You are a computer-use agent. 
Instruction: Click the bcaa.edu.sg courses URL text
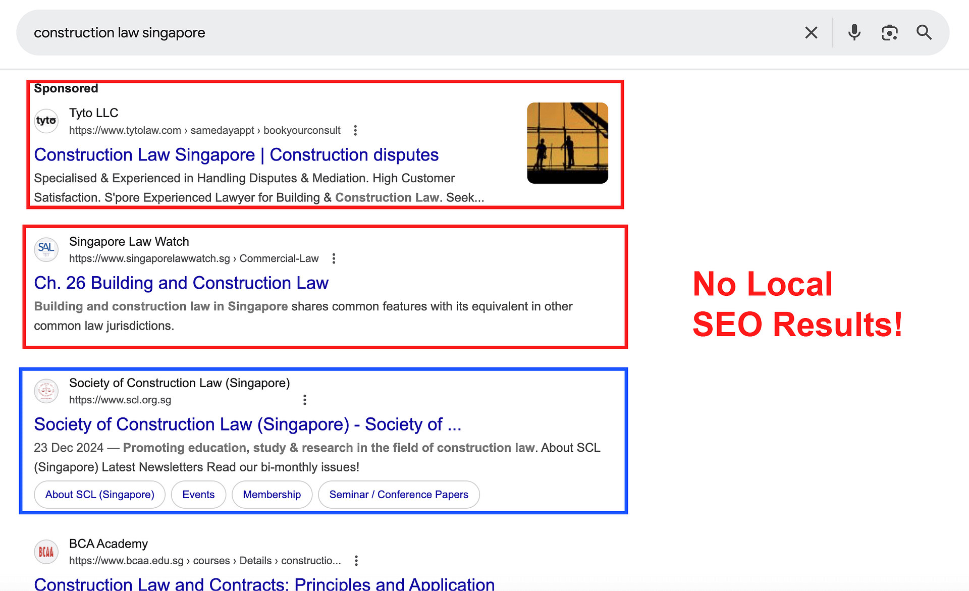[x=205, y=560]
